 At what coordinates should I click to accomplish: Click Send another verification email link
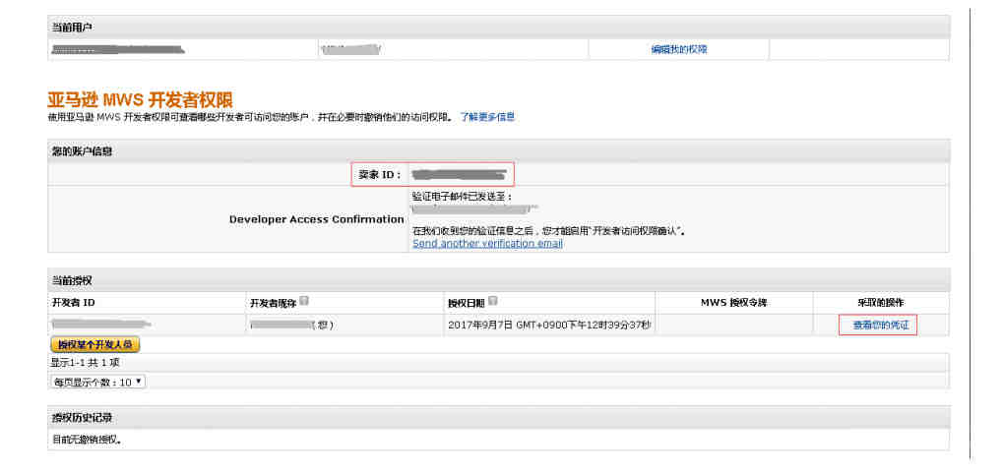[487, 244]
